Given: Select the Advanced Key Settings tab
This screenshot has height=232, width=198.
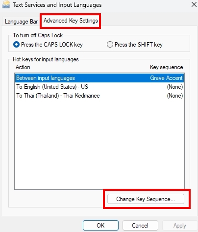Looking at the screenshot, I should tap(71, 21).
